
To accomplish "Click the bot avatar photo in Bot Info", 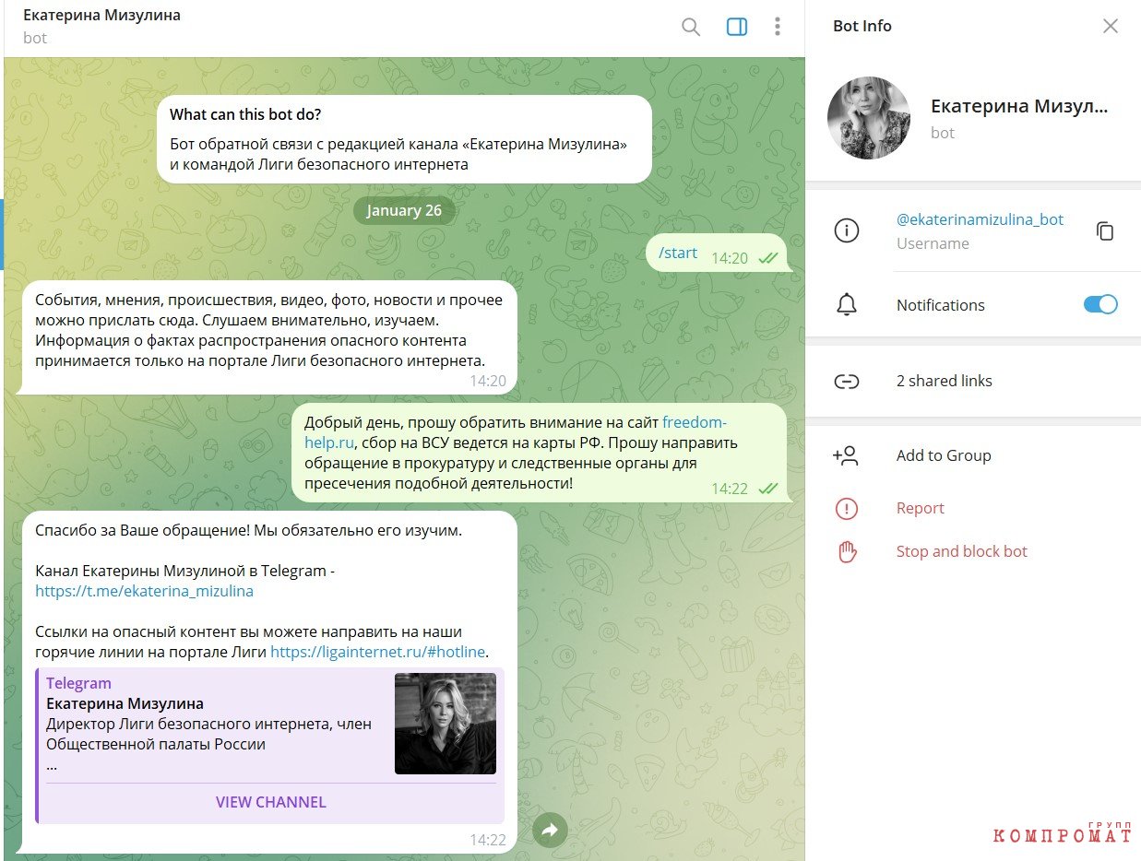I will coord(869,118).
